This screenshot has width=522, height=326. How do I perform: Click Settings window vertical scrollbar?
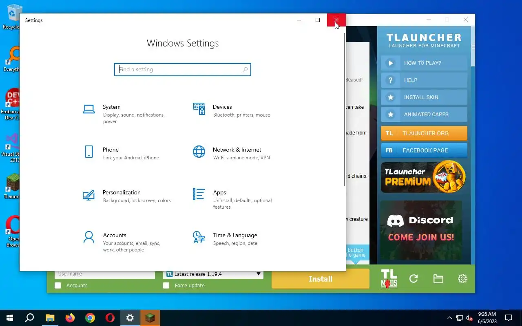(345, 110)
